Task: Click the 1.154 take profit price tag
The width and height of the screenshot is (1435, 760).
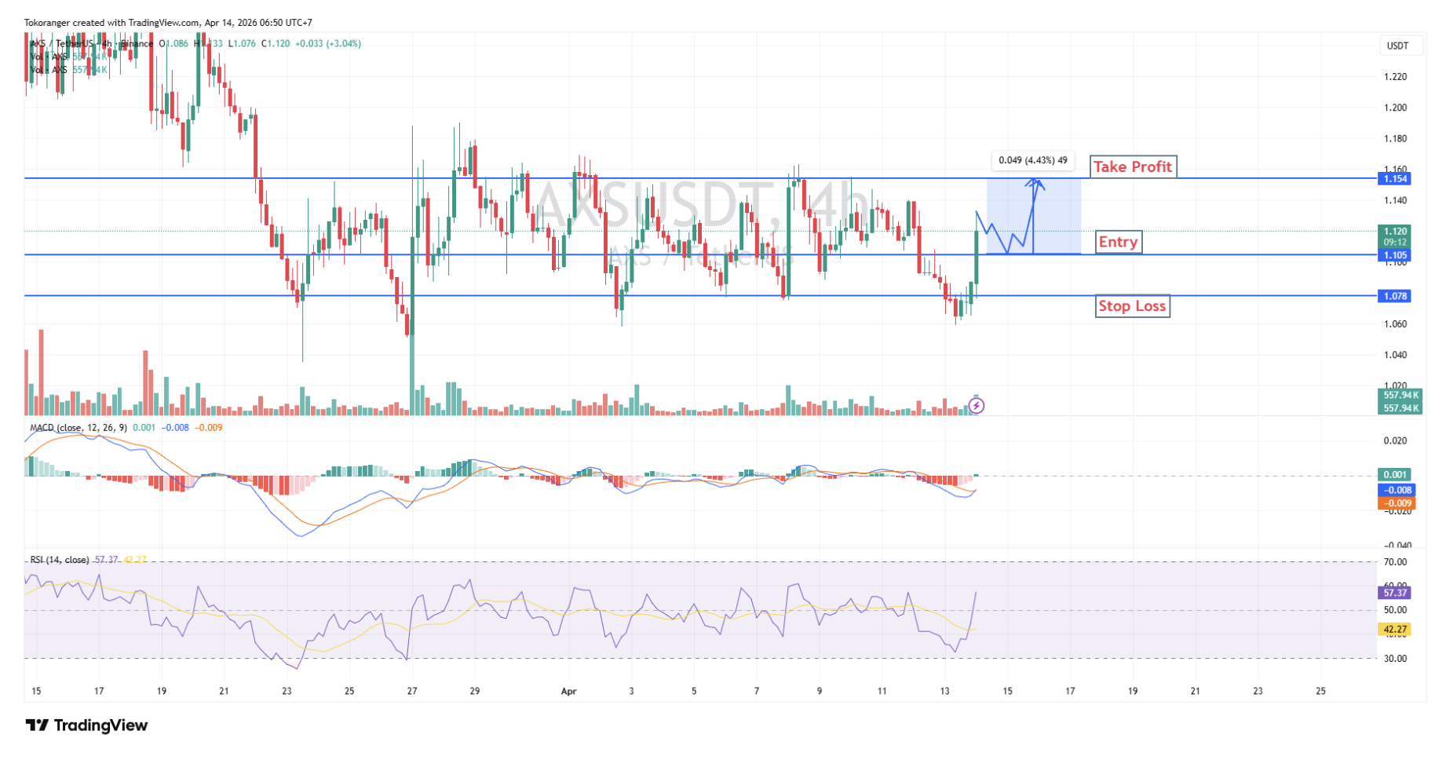Action: pos(1394,179)
